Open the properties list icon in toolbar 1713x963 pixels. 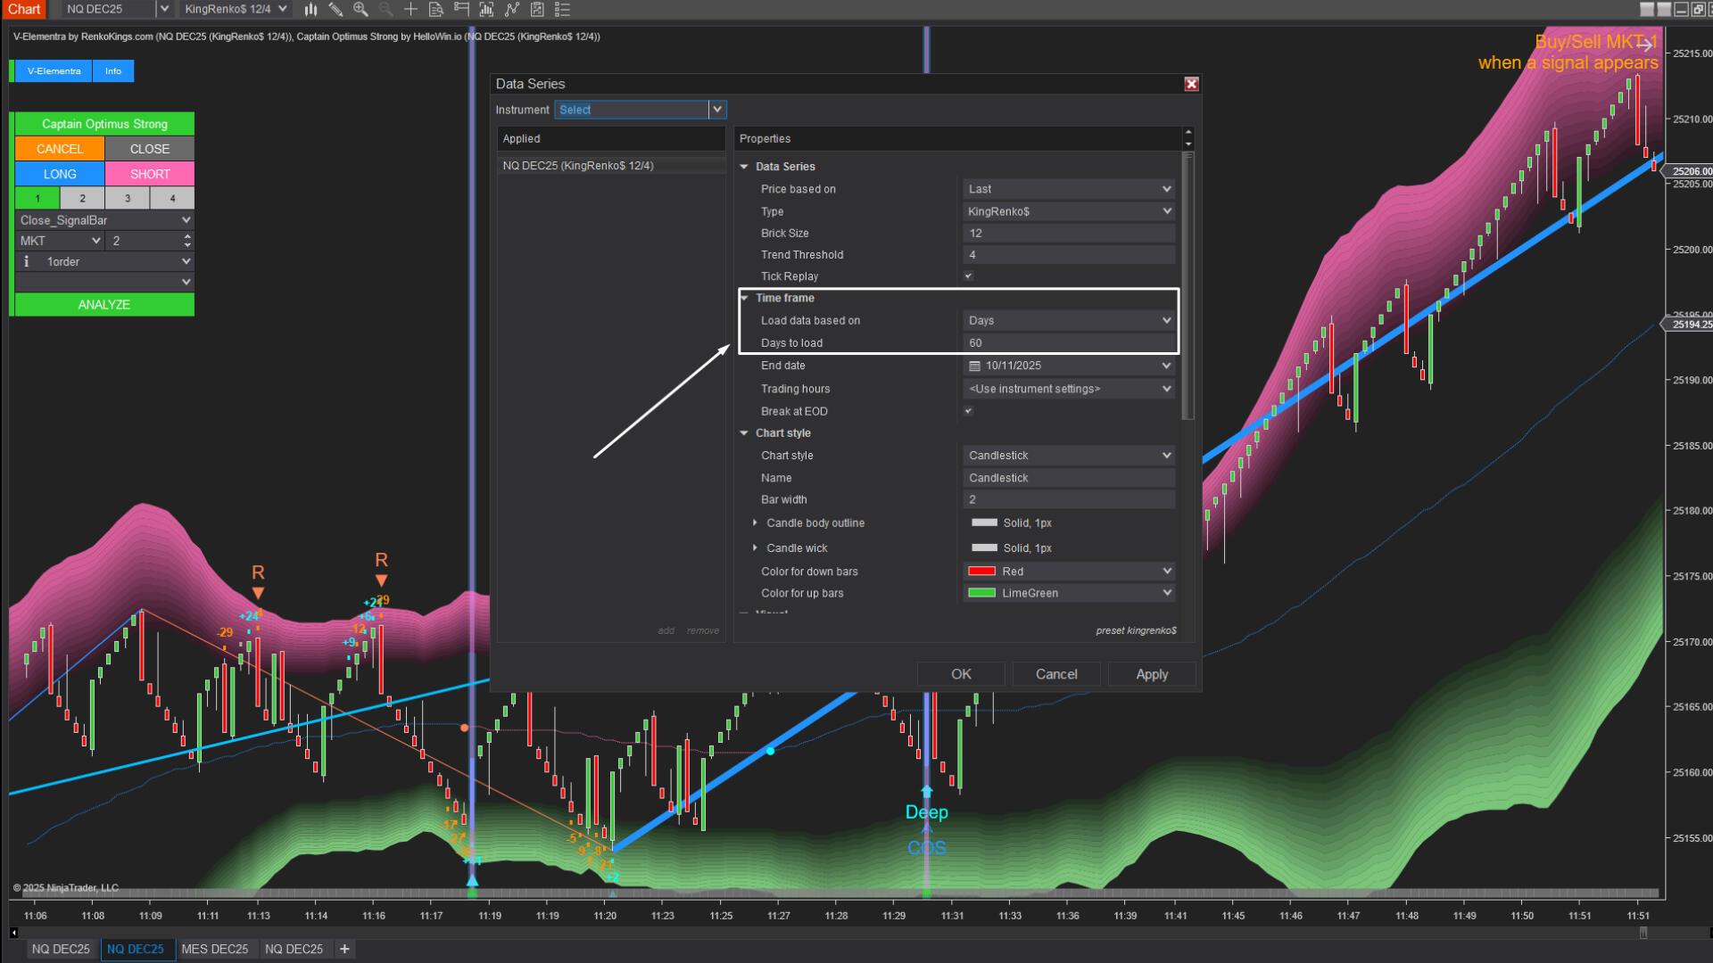(562, 10)
